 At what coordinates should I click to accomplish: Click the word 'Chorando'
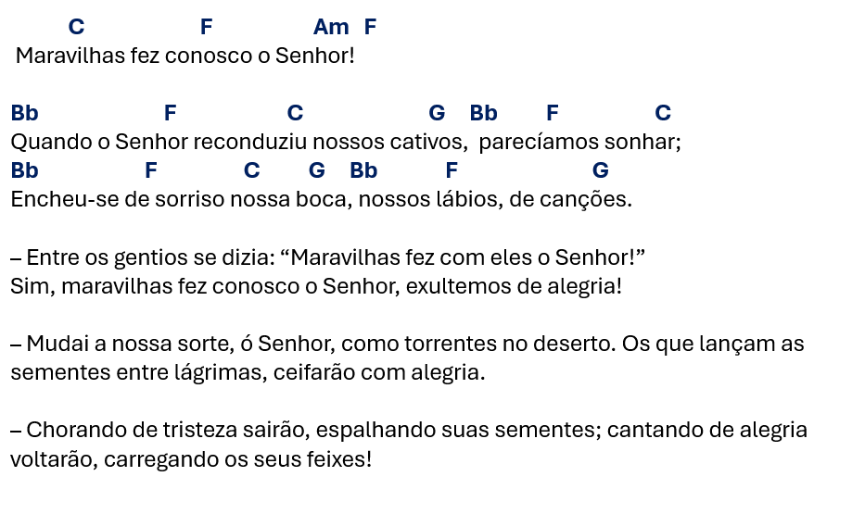70,431
